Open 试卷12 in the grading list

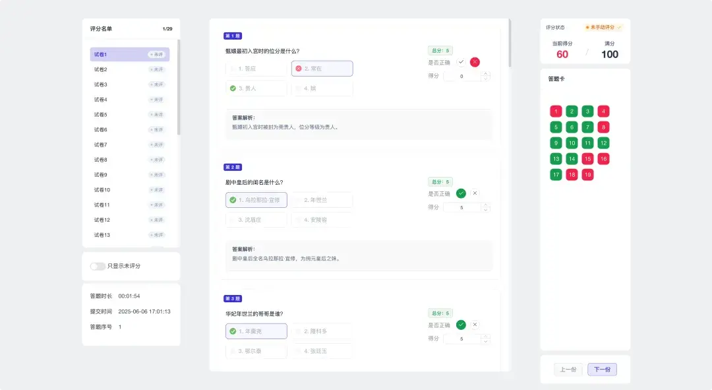click(129, 220)
